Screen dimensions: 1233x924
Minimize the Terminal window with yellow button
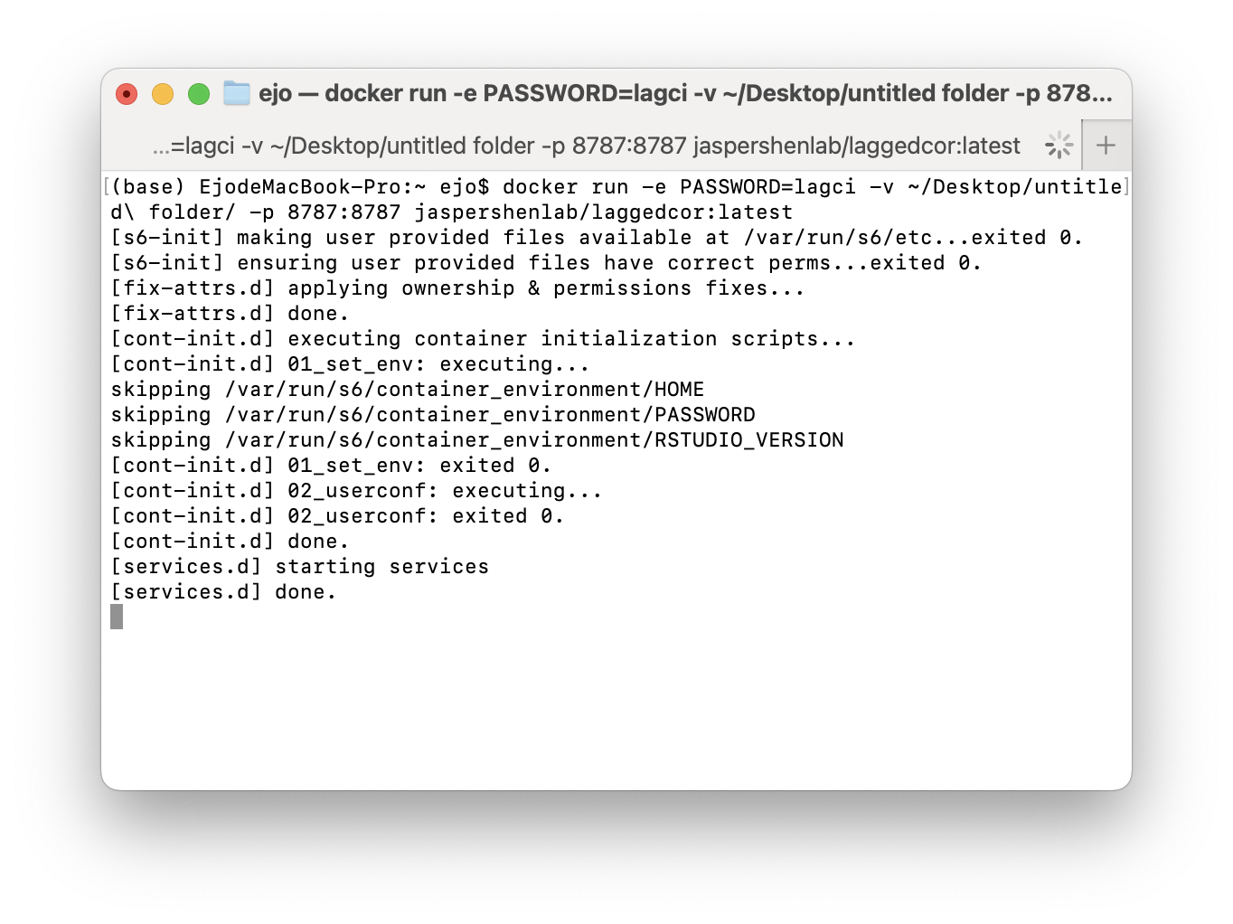coord(163,94)
